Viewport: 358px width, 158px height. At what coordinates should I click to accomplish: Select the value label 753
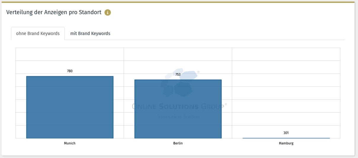pos(178,75)
